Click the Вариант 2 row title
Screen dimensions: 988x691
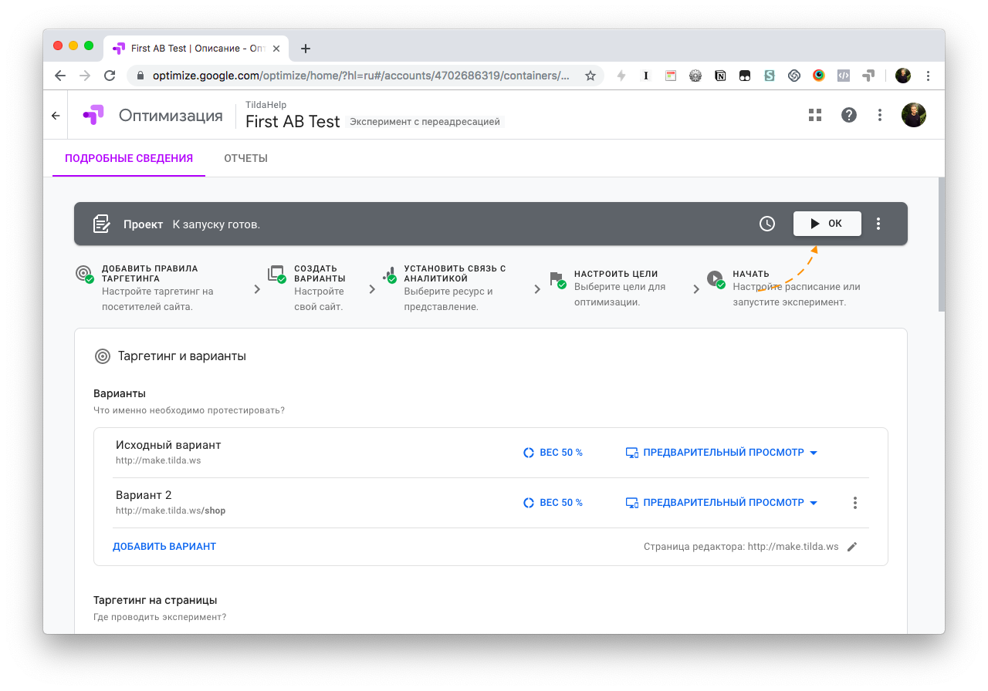point(144,495)
